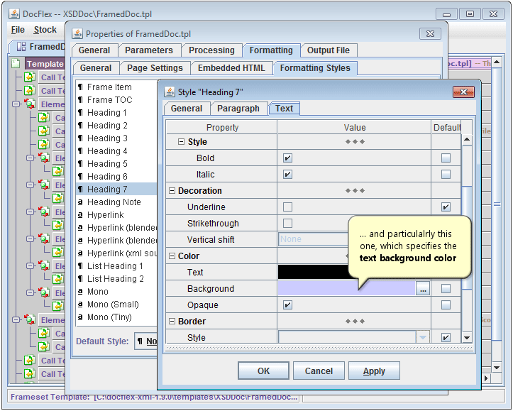
Task: Open the Border Style dropdown
Action: [424, 338]
